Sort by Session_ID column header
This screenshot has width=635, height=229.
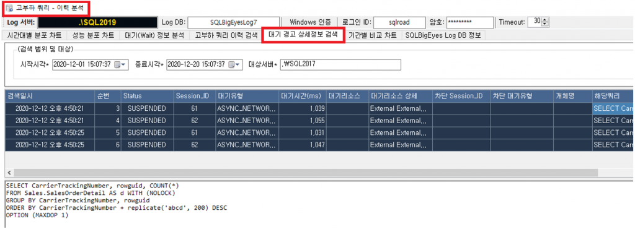(x=194, y=96)
